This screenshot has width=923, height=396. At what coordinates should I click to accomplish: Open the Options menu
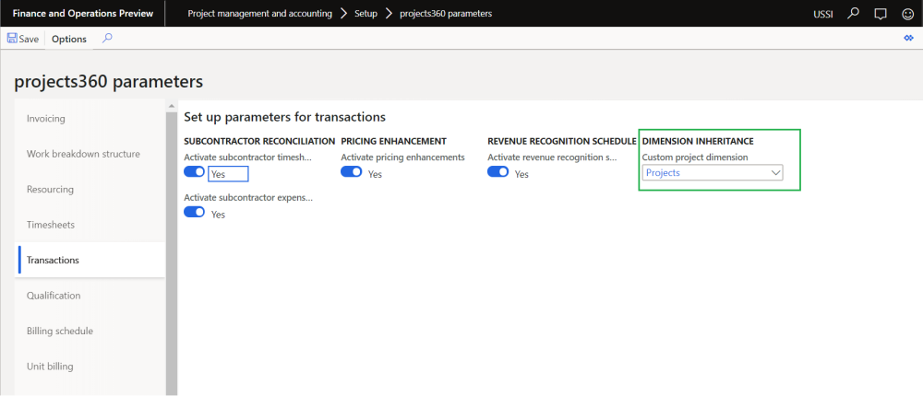69,39
